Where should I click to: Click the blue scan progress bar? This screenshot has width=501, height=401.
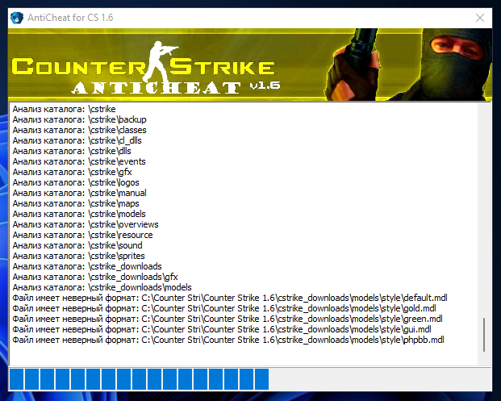pos(139,379)
